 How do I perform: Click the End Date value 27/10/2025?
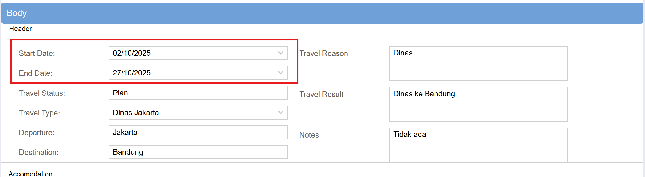coord(132,73)
